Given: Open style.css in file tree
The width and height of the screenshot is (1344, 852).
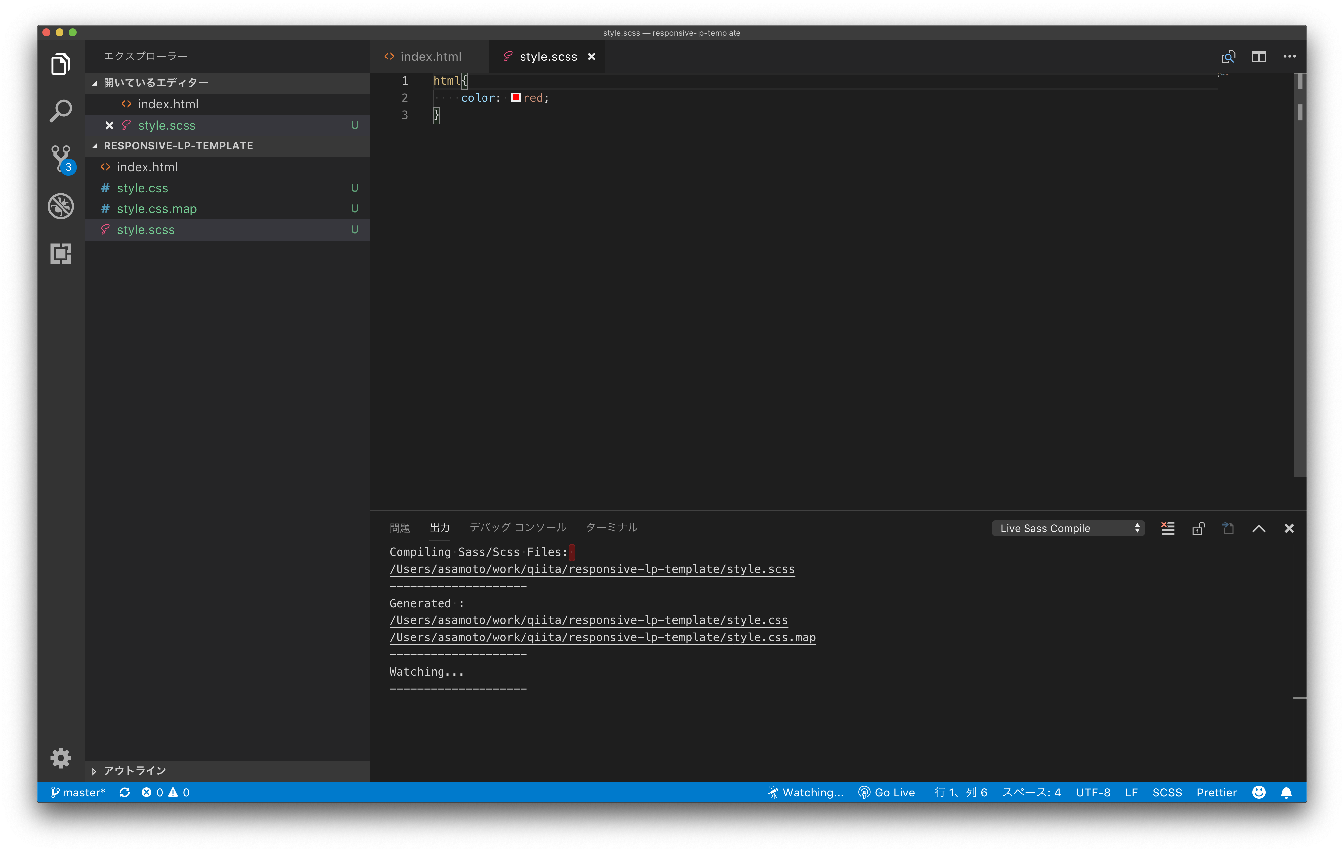Looking at the screenshot, I should 227,188.
